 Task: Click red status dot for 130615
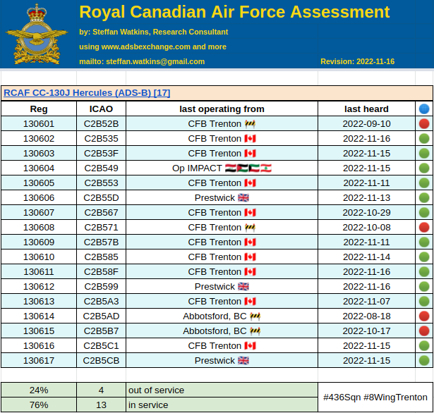click(x=424, y=331)
